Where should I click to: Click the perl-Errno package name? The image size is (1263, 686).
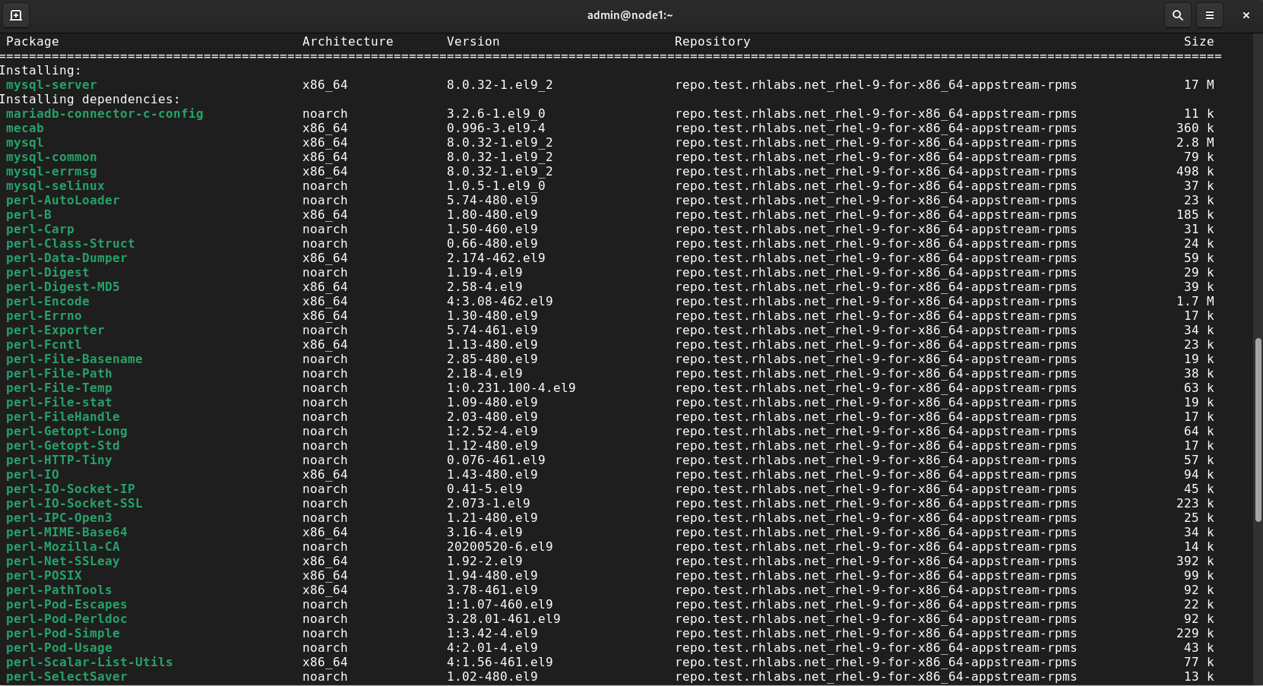(x=44, y=316)
